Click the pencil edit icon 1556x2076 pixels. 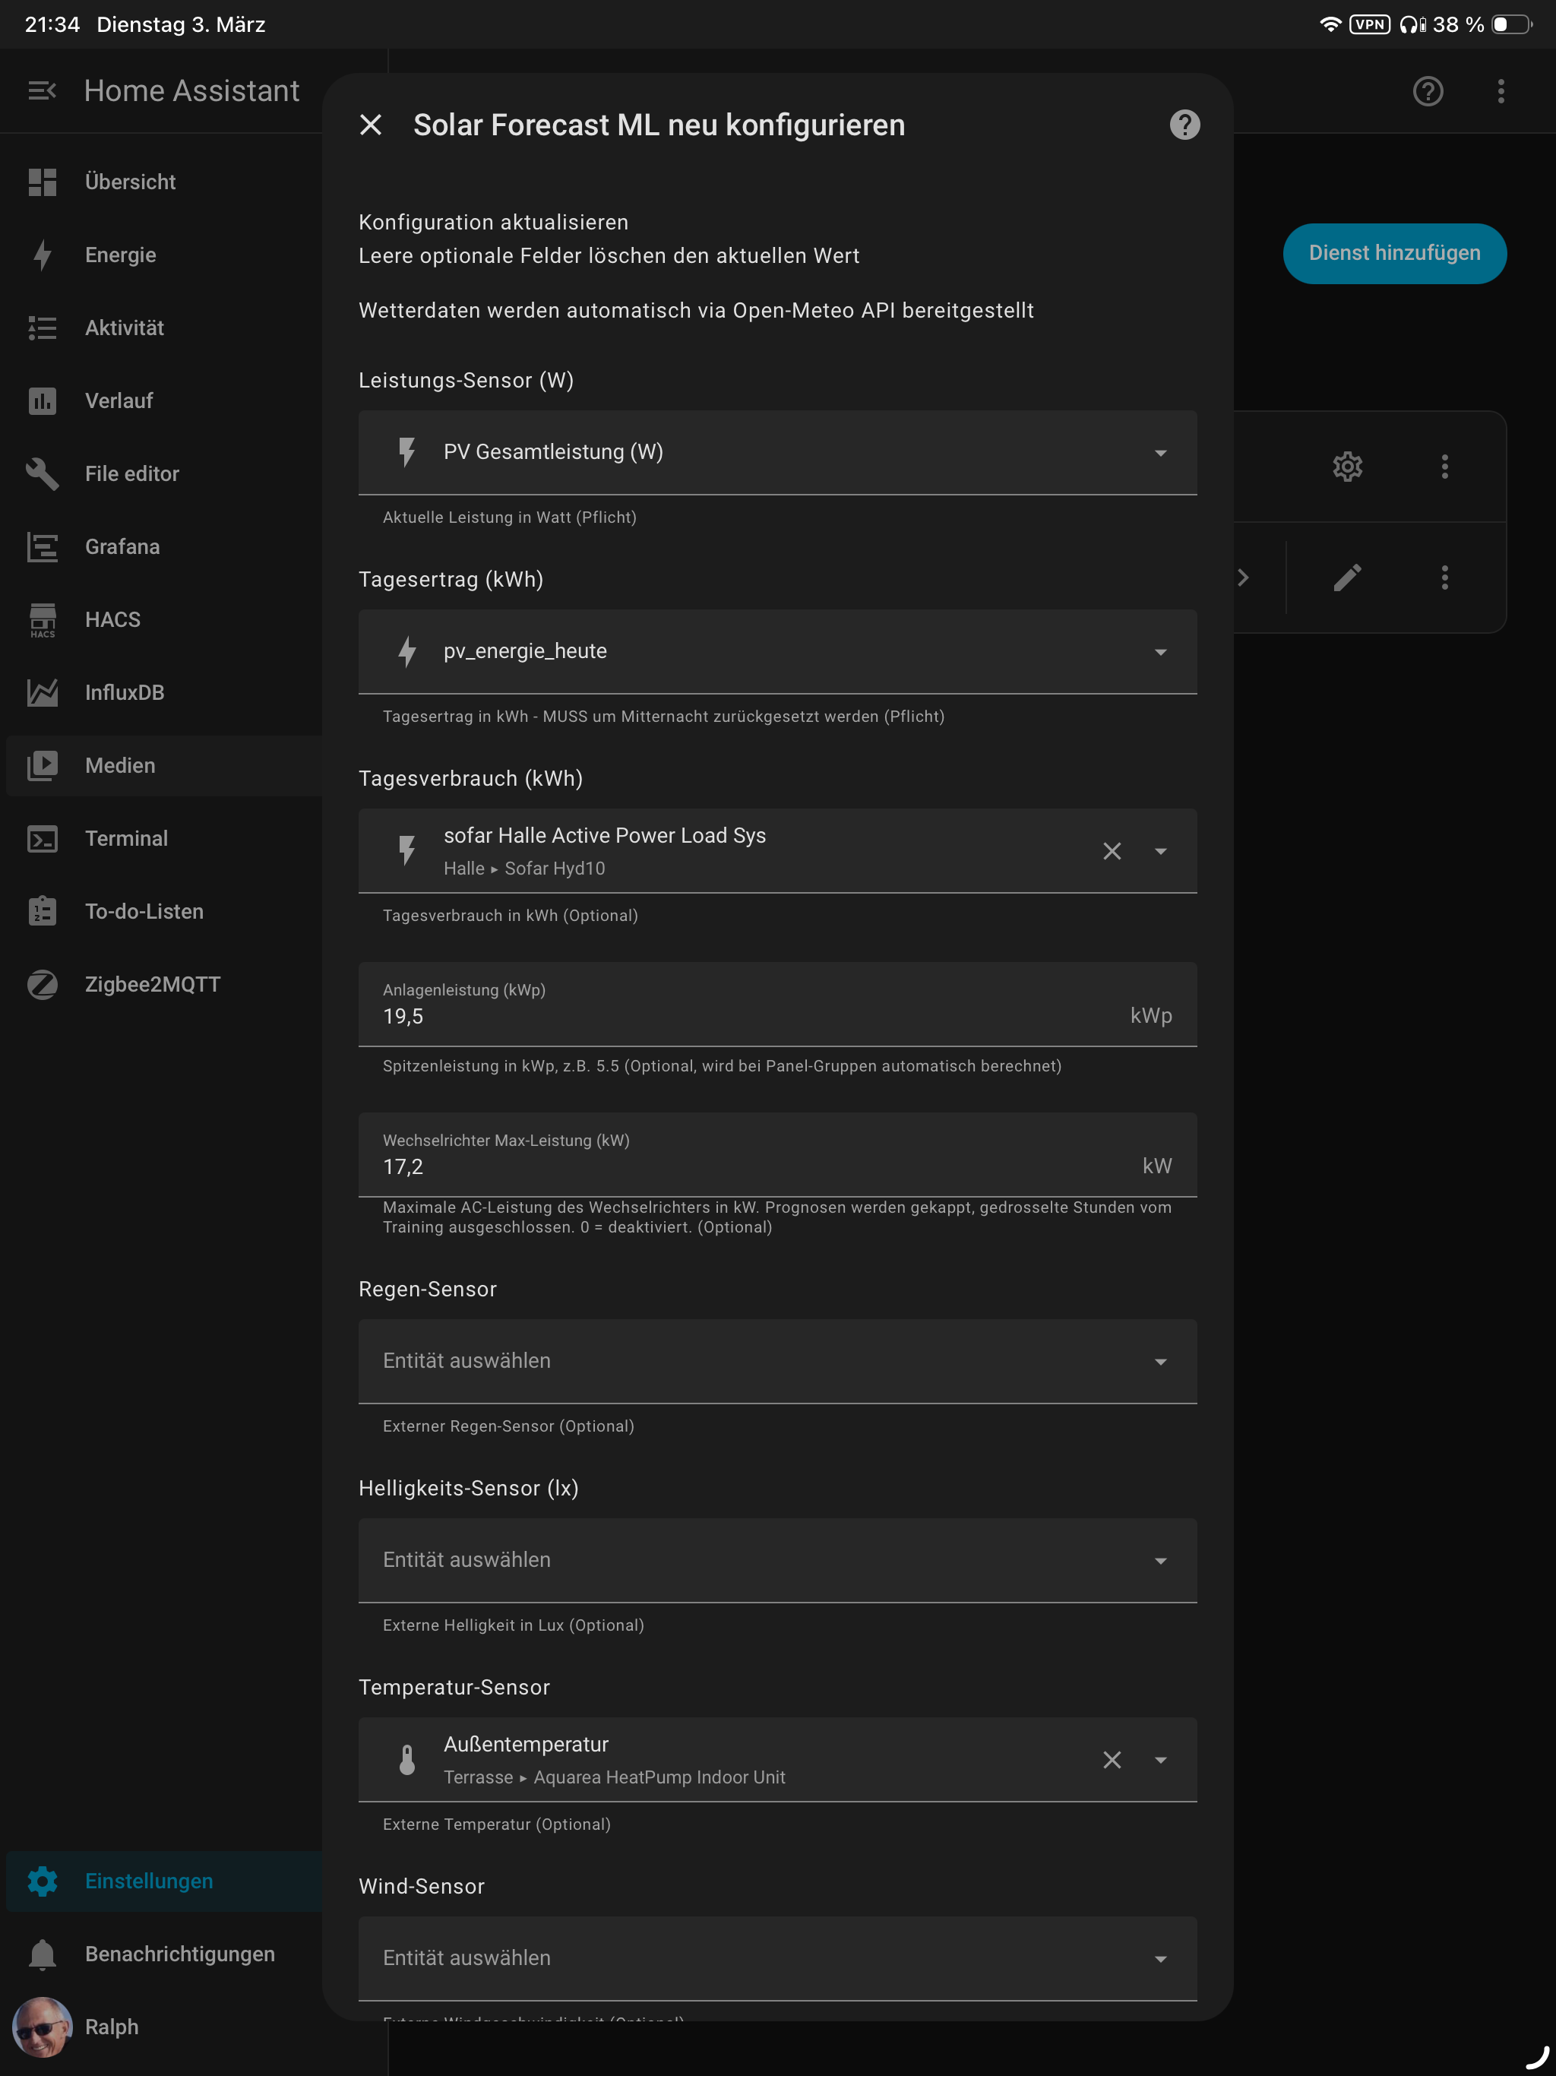point(1347,578)
